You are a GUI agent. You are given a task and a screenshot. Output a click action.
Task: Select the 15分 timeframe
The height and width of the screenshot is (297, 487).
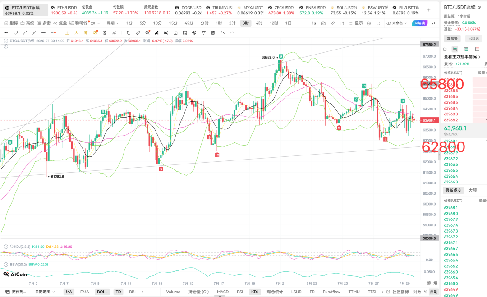173,23
